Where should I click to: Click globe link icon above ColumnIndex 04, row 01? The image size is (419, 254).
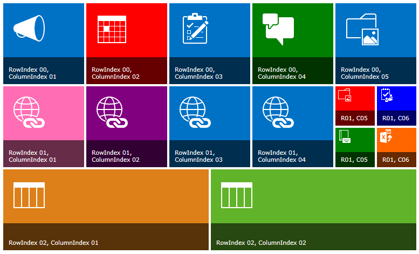pyautogui.click(x=278, y=112)
